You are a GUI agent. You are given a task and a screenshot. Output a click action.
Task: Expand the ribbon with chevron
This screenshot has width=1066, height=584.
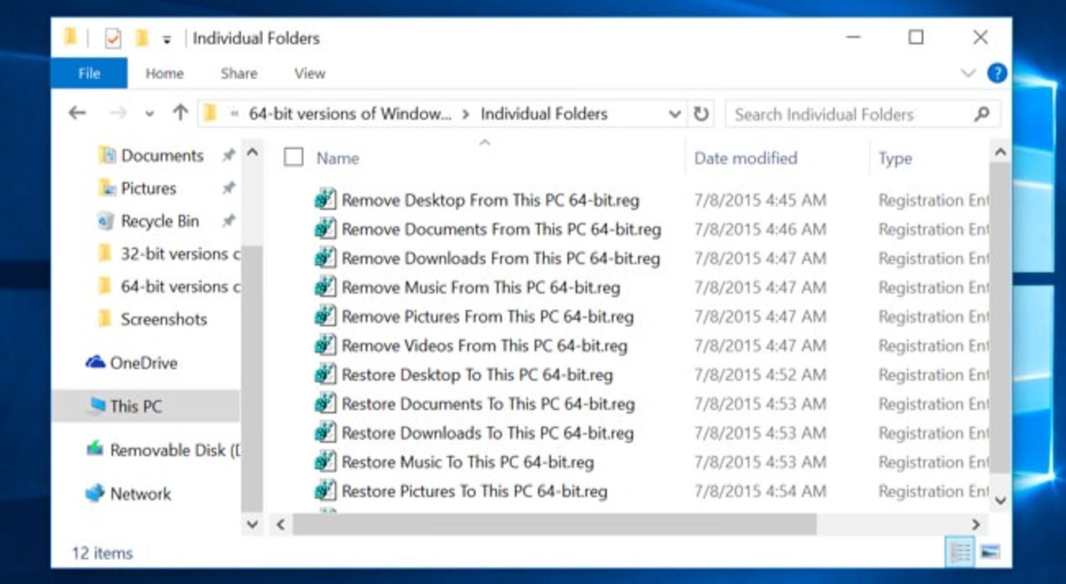pyautogui.click(x=968, y=73)
